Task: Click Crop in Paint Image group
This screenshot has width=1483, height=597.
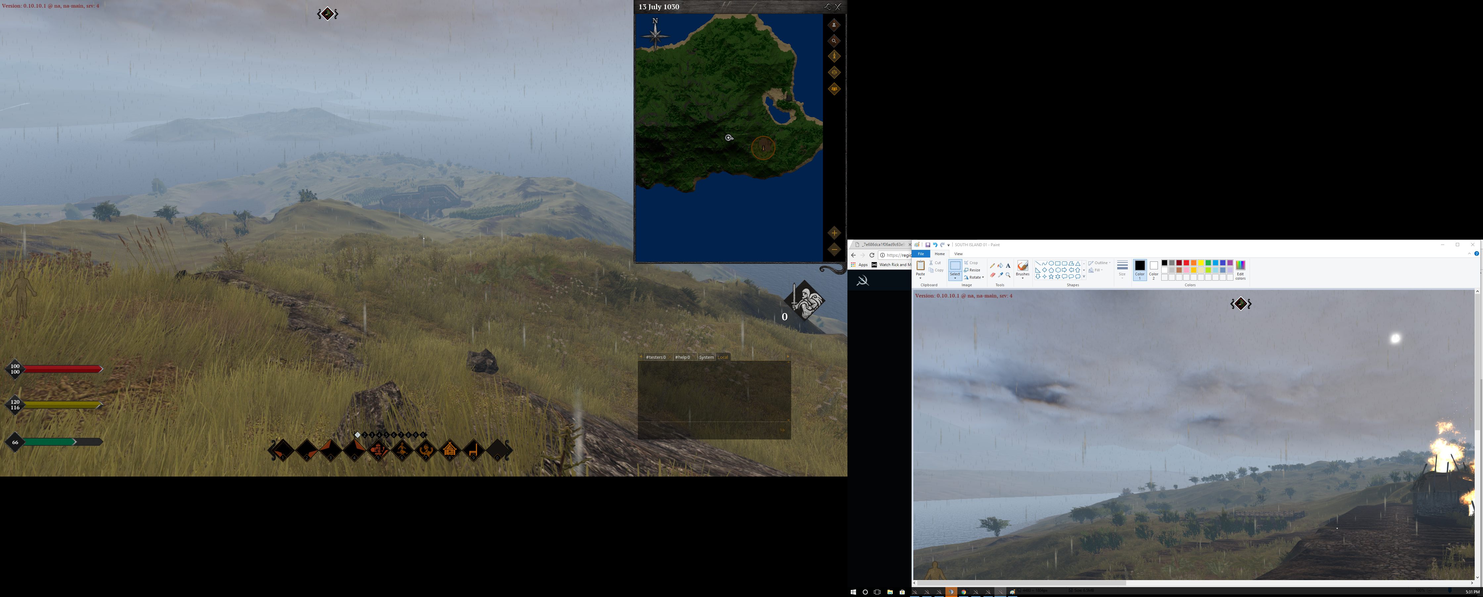Action: pos(971,262)
